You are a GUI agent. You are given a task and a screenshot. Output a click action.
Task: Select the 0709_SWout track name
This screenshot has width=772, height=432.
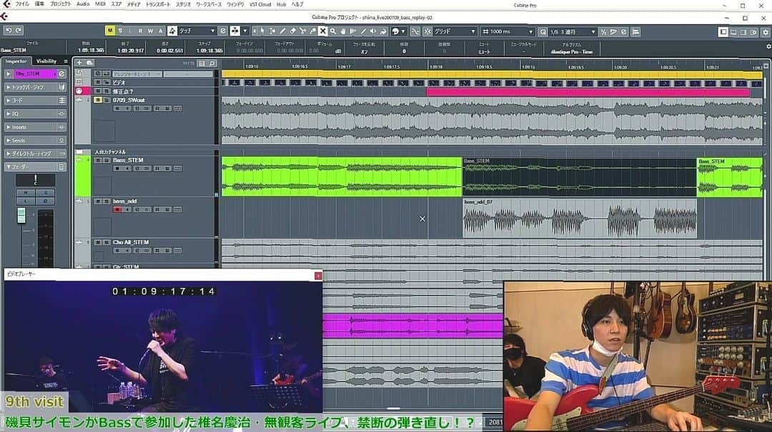pos(129,100)
